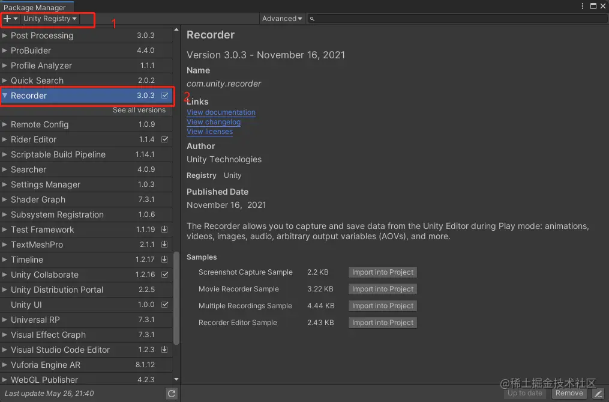Expand the Vuforia Engine AR entry
Viewport: 609px width, 402px height.
5,365
